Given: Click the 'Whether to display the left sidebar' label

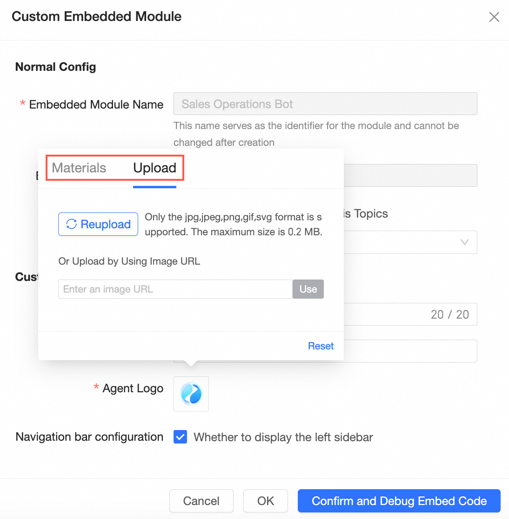Looking at the screenshot, I should point(283,437).
